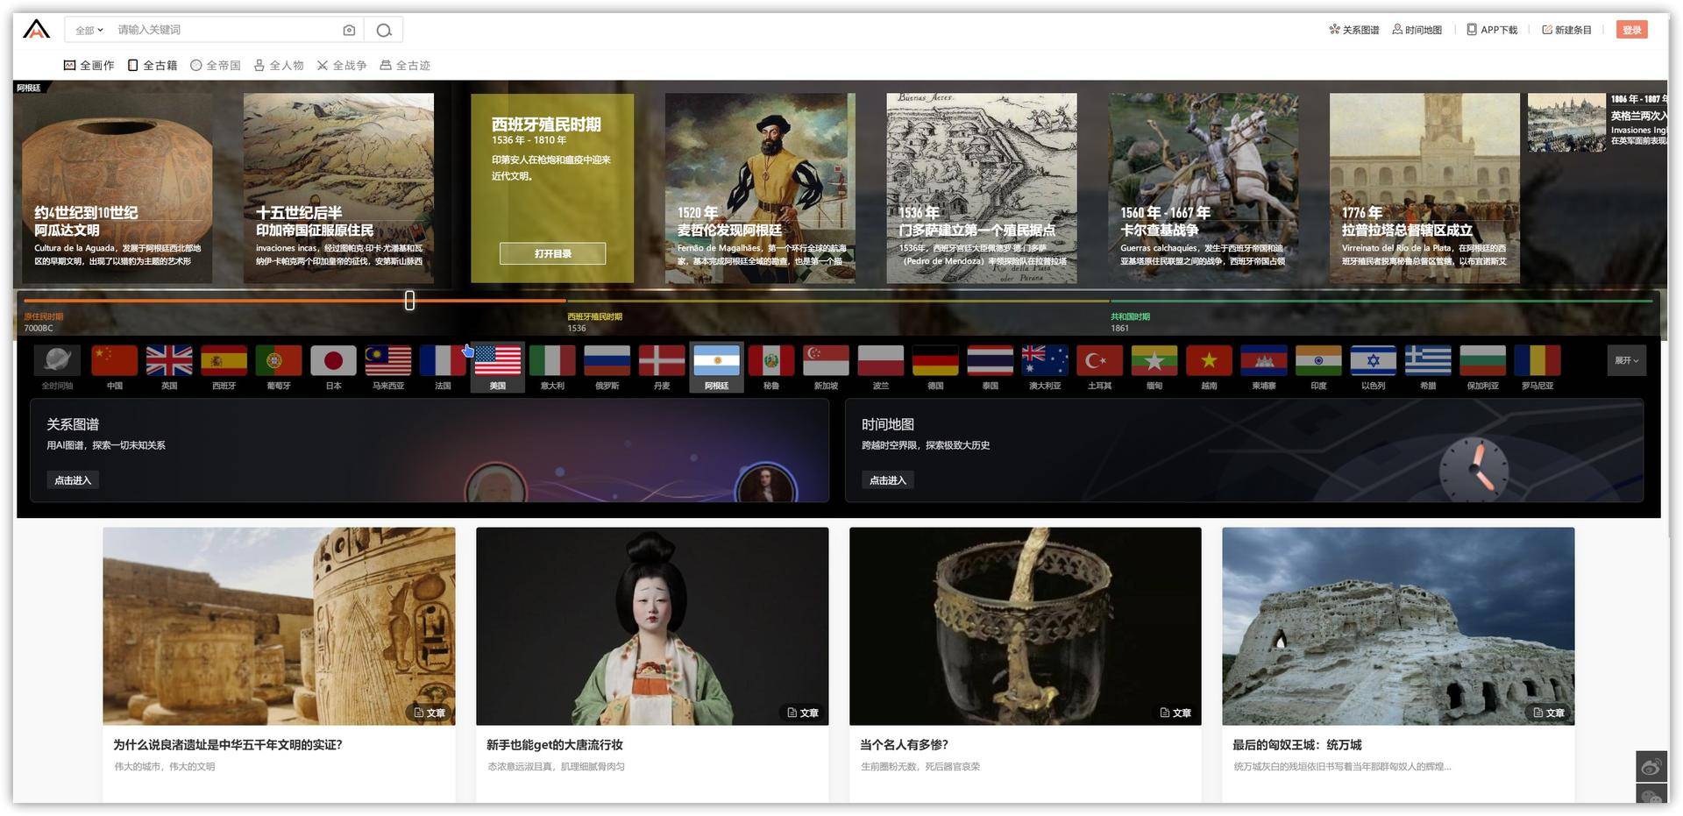Open the 拉普拉塔总督辖区成立 card
The width and height of the screenshot is (1683, 816).
coord(1424,188)
